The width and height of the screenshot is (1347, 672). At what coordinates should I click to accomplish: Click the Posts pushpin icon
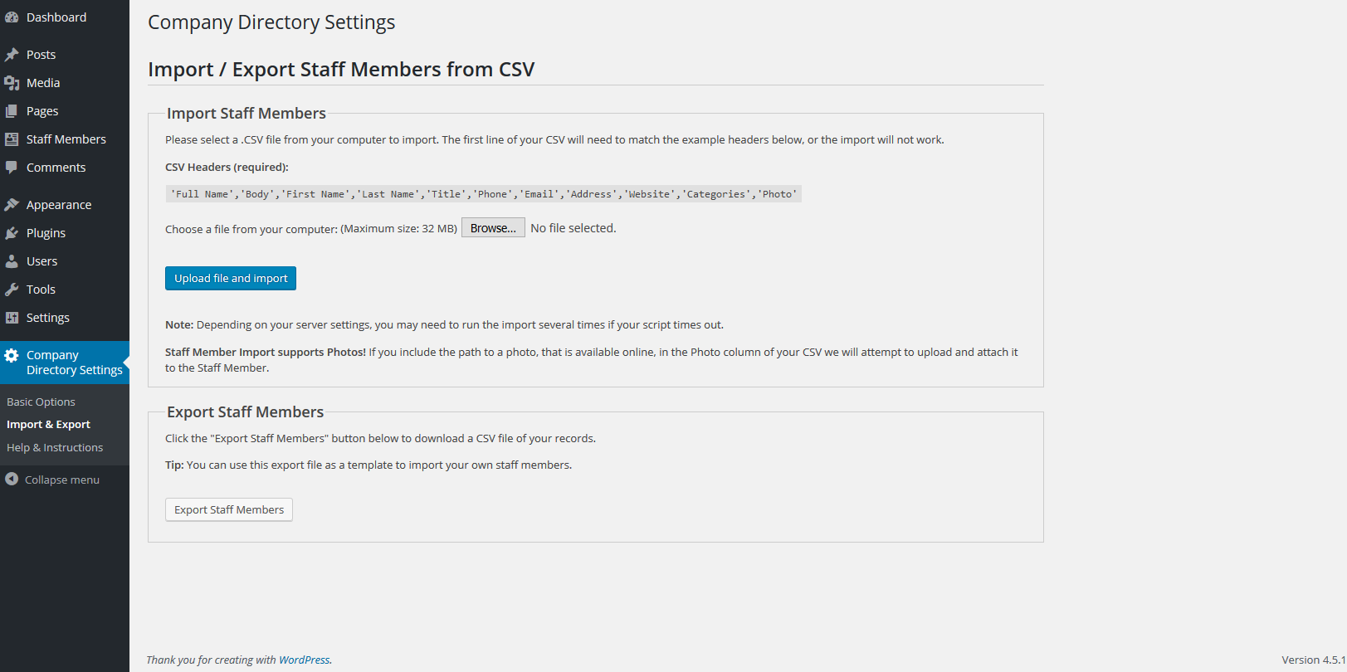12,55
